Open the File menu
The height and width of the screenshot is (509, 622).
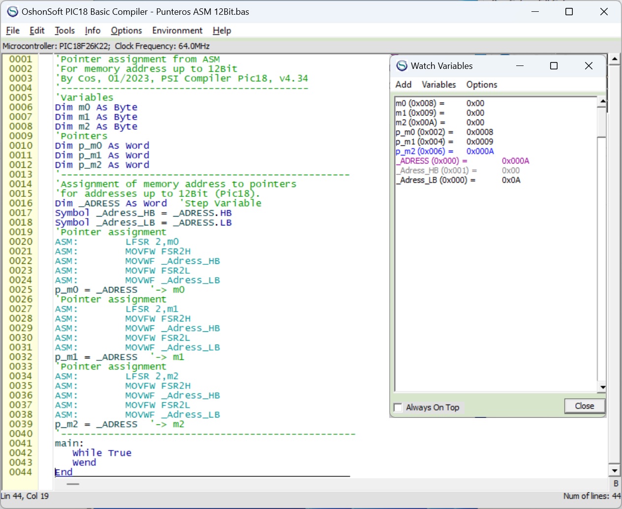point(13,31)
